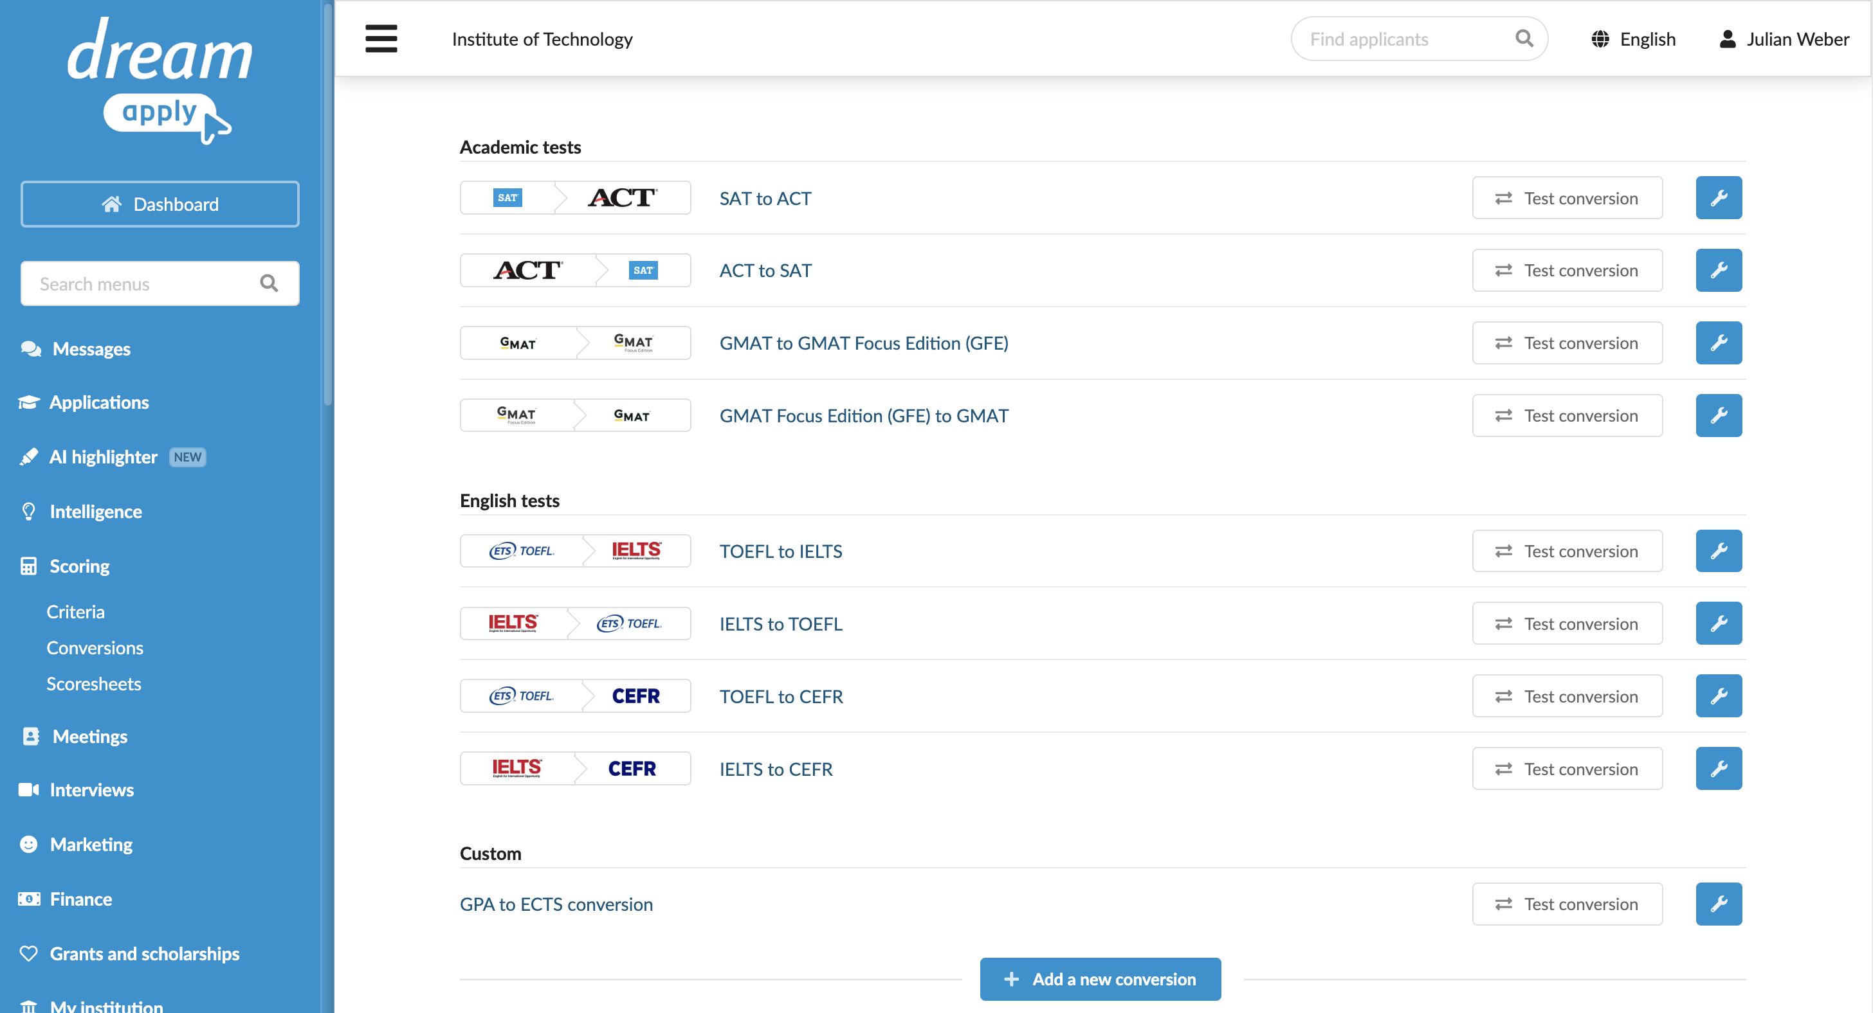Click the SAT to ACT logo badge
Viewport: 1873px width, 1013px height.
(575, 198)
